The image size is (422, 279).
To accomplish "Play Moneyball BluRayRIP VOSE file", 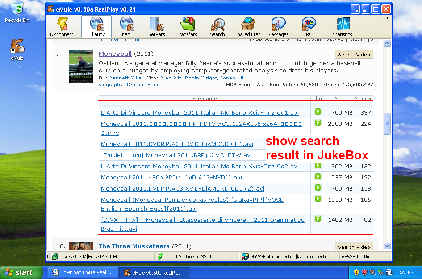I will click(318, 199).
